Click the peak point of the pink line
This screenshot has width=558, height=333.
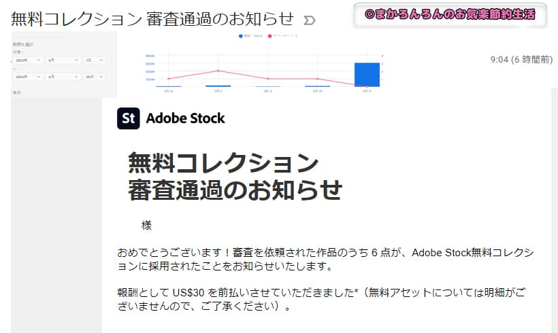coord(218,71)
